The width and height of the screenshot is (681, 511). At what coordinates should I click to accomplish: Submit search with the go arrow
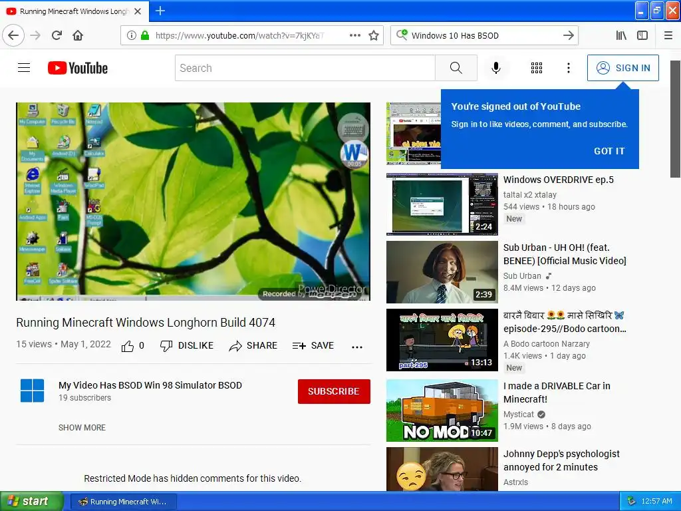tap(568, 36)
